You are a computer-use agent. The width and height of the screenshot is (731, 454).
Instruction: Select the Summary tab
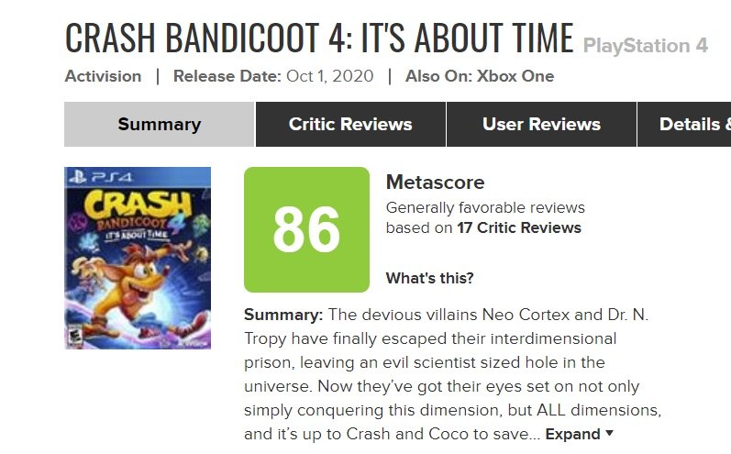pyautogui.click(x=159, y=125)
